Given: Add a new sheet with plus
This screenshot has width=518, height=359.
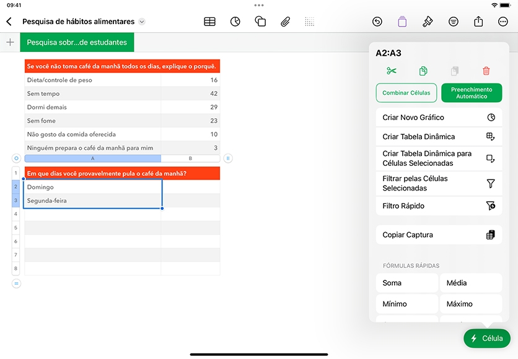Looking at the screenshot, I should [x=11, y=42].
